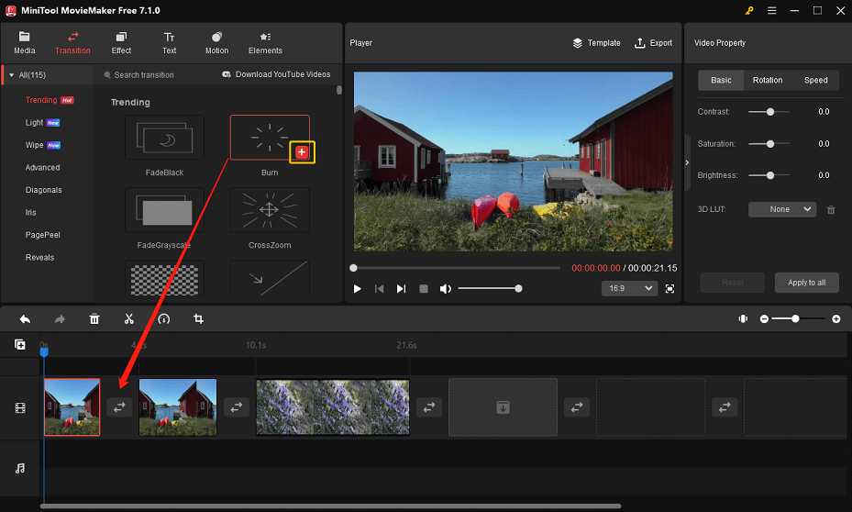Click the zoom to fit timeline icon
The width and height of the screenshot is (852, 512).
coord(743,319)
